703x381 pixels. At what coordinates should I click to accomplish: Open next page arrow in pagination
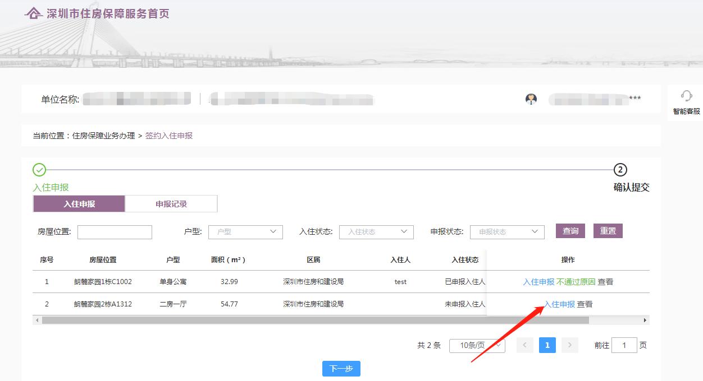click(x=570, y=345)
